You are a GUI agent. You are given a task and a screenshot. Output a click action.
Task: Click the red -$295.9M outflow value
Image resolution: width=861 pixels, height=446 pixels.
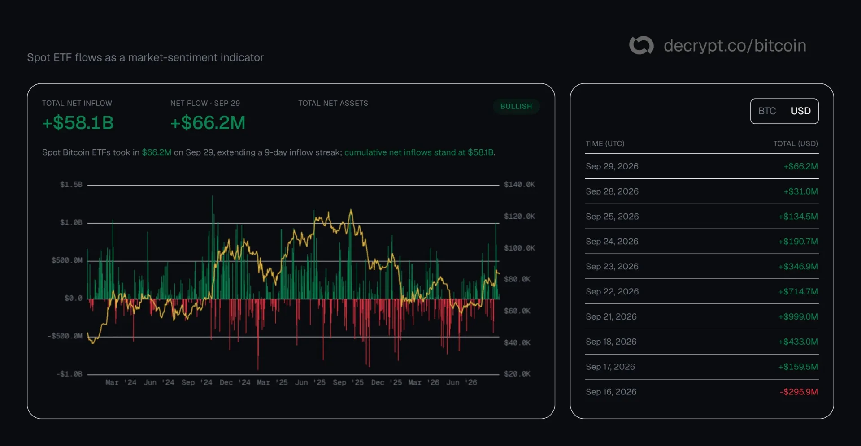click(799, 392)
